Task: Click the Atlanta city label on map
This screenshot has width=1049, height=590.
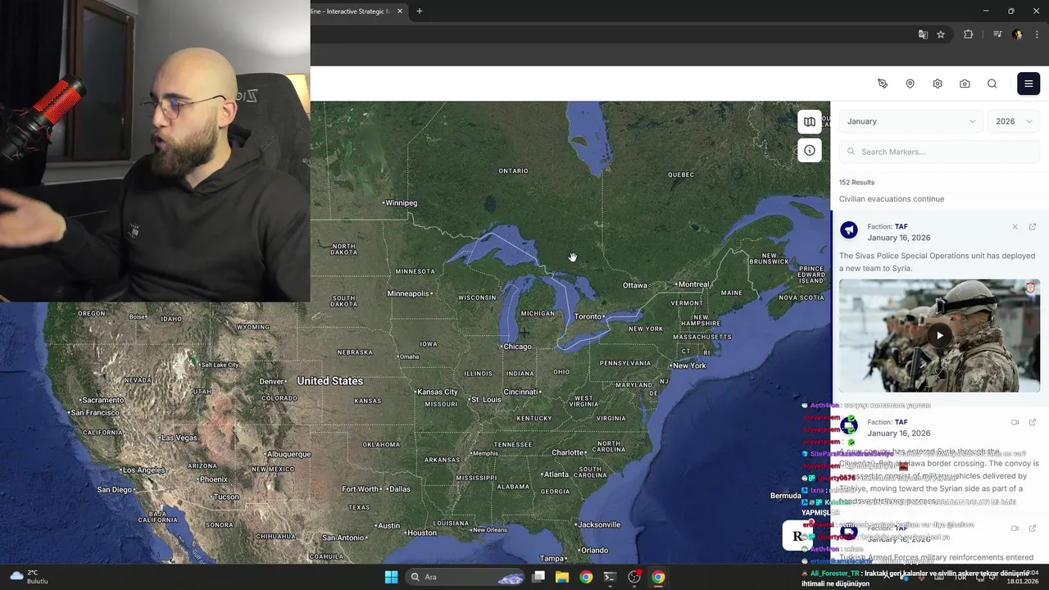Action: click(556, 474)
